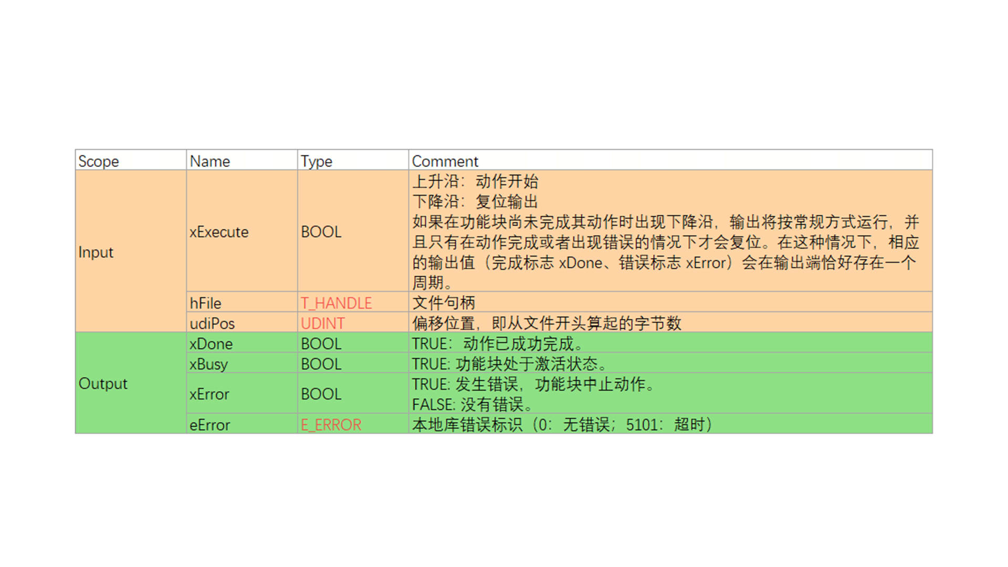1008x567 pixels.
Task: Click the eError comment mentioning 5101
Action: [562, 425]
